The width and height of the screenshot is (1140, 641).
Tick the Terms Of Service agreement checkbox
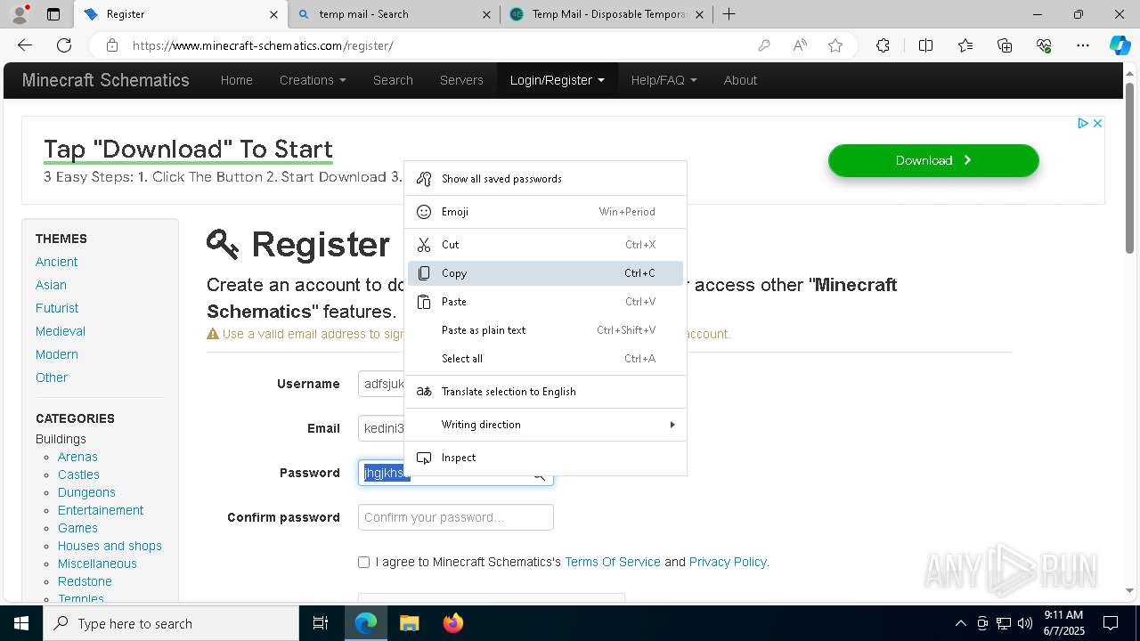point(363,562)
